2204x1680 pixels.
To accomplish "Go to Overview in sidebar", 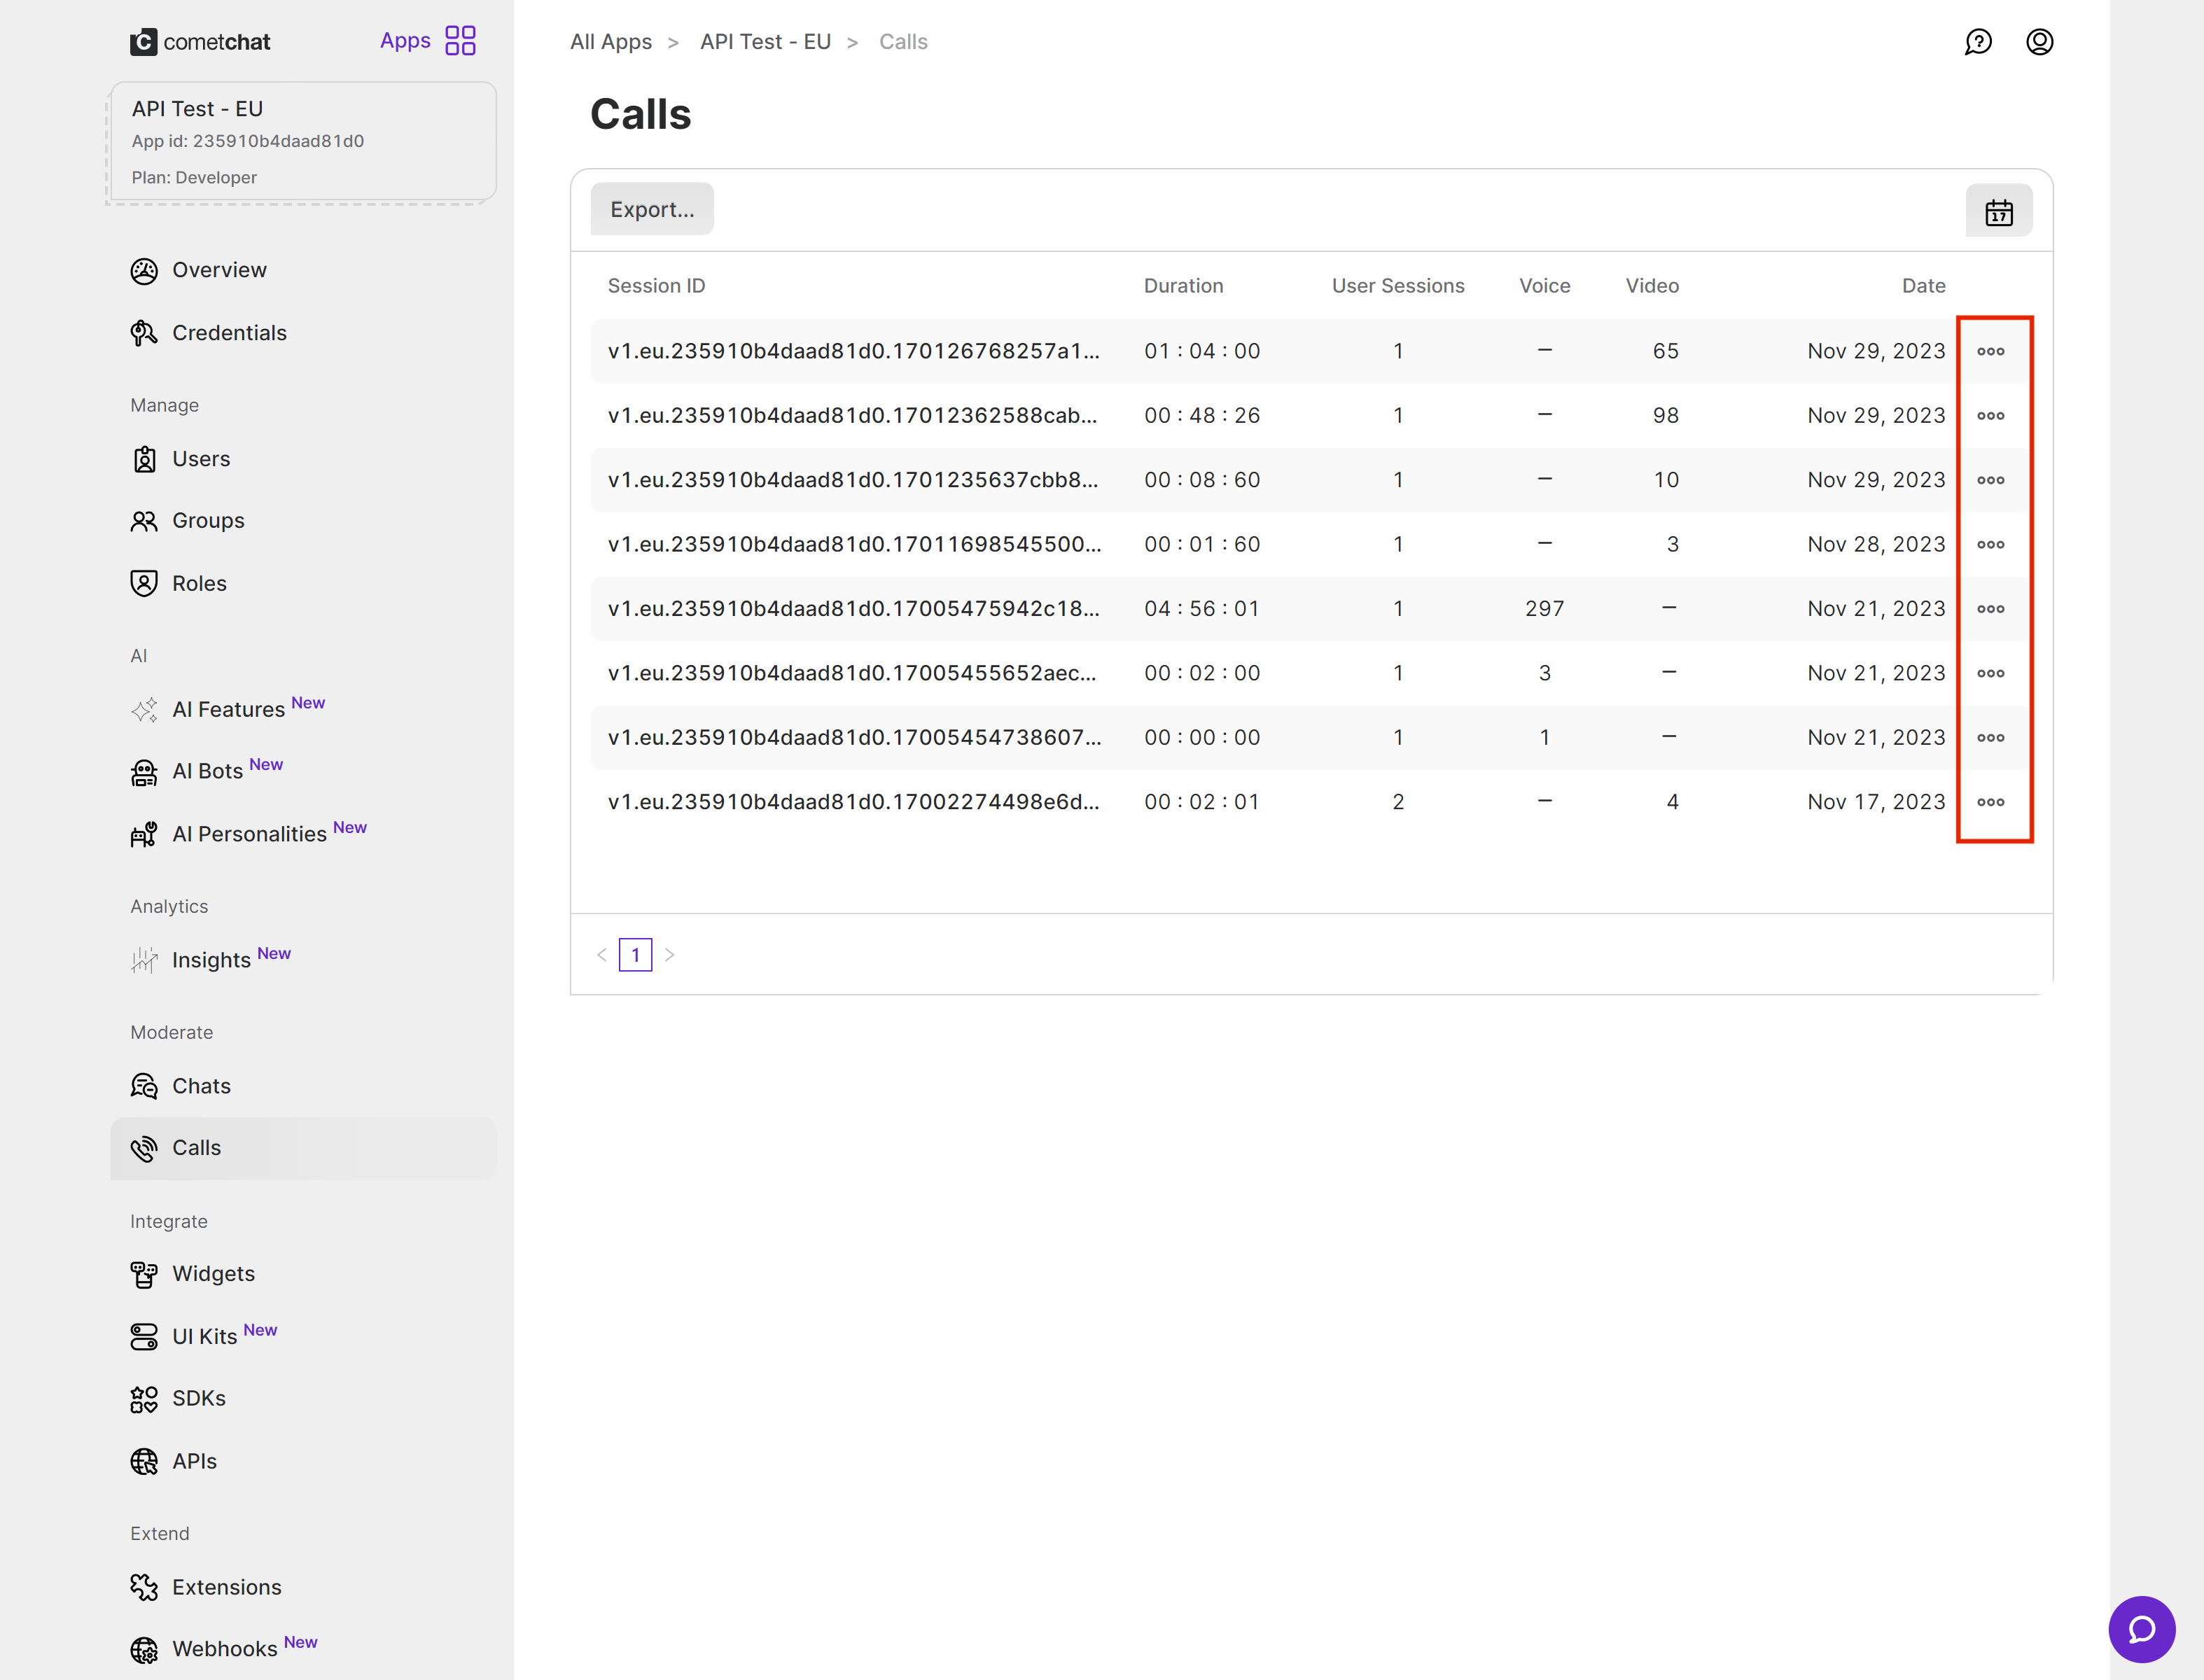I will click(219, 270).
